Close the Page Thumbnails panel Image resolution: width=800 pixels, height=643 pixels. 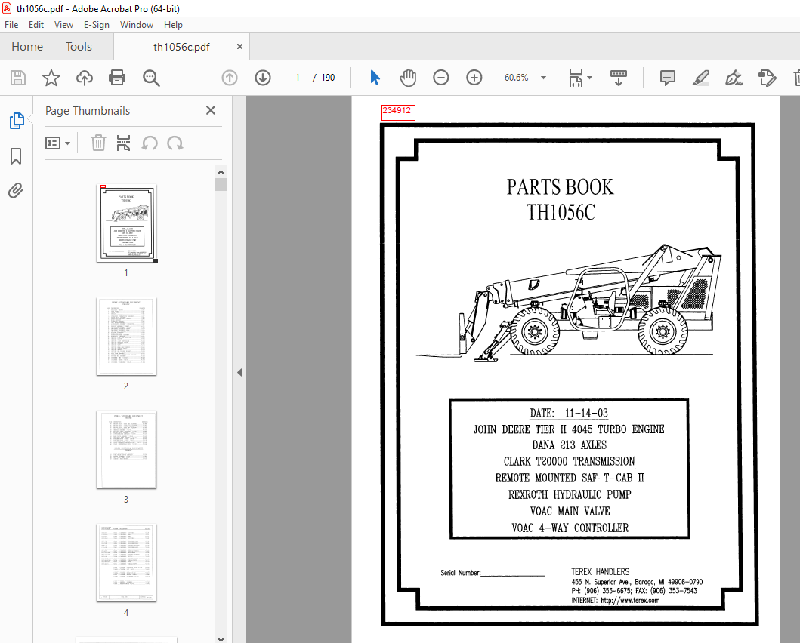coord(211,110)
